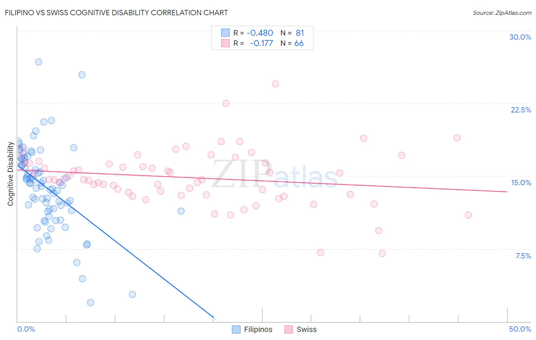The image size is (536, 340).
Task: Click the N = 66 value in legend
Action: pos(292,43)
